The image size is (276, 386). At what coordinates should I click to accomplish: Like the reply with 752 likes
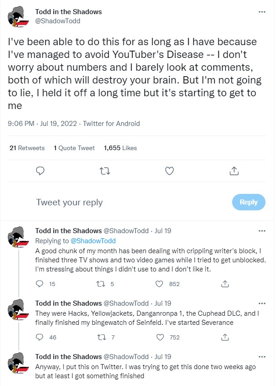160,337
